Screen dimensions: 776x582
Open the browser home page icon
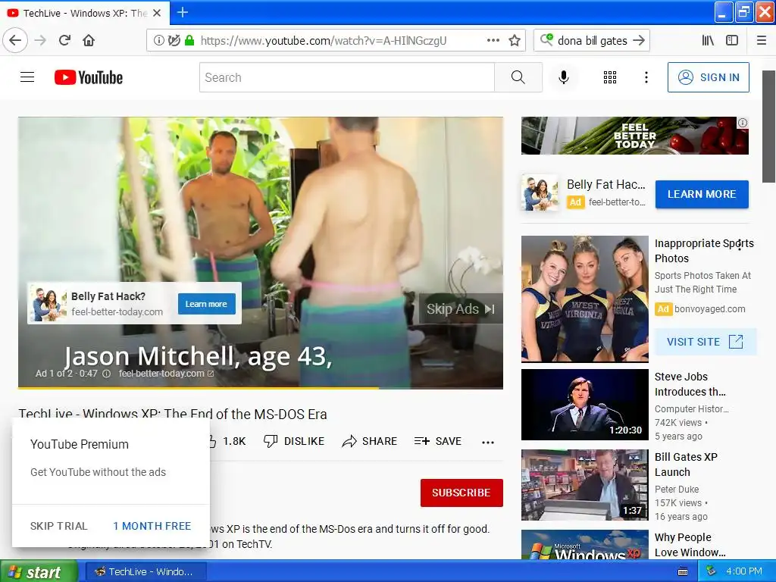point(89,41)
